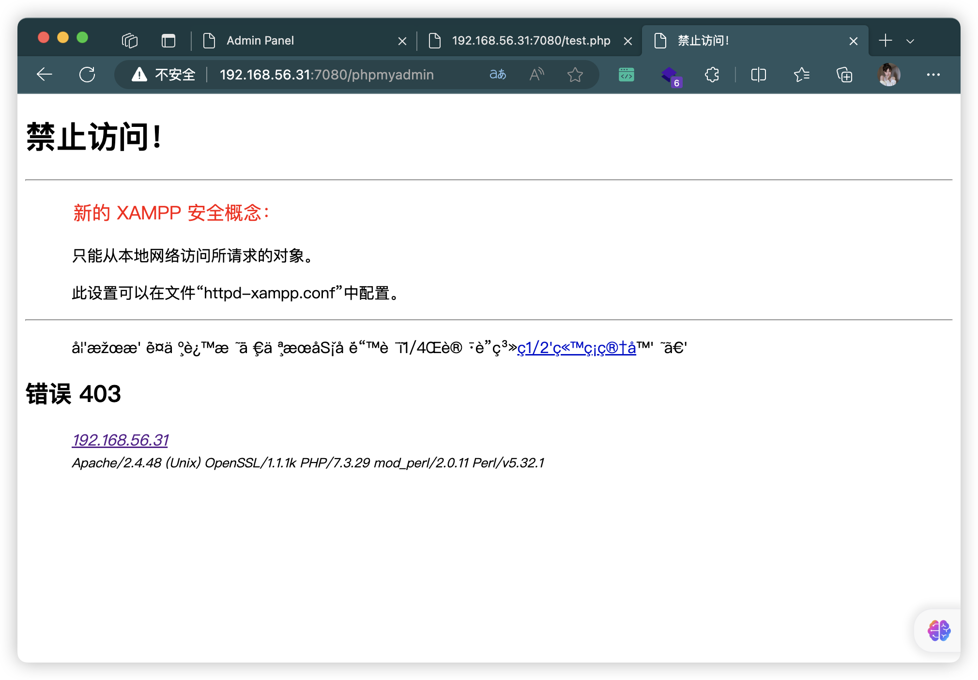The width and height of the screenshot is (978, 680).
Task: Open the Extensions puzzle icon
Action: pos(712,75)
